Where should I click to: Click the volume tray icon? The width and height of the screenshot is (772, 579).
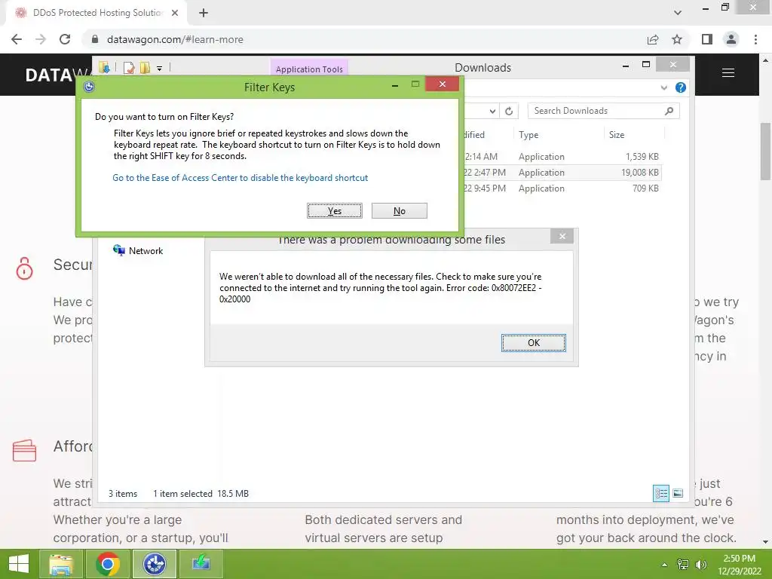700,565
